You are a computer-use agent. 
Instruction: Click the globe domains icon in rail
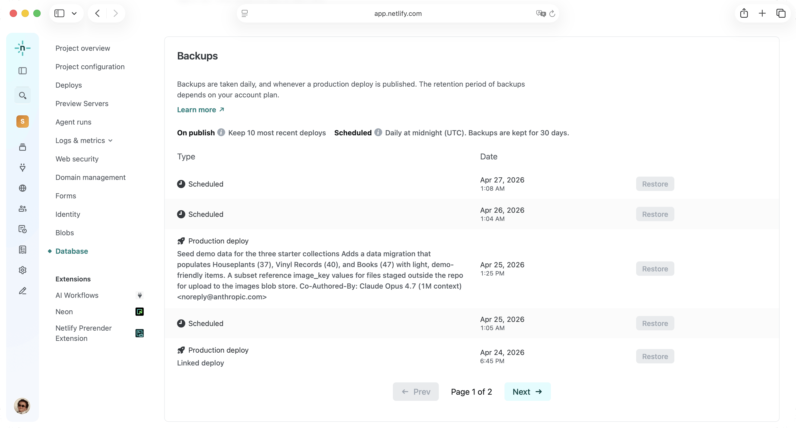[22, 188]
